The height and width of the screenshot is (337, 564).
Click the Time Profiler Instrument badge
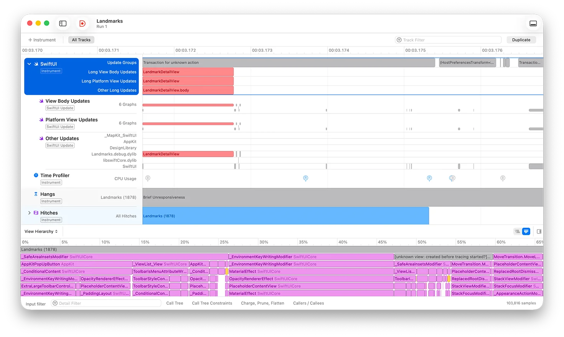click(51, 182)
